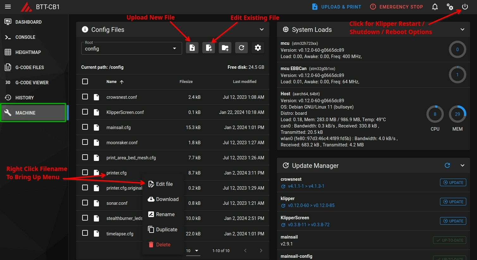Click file icon beside crowsnest.conf
477x260 pixels.
click(96, 97)
